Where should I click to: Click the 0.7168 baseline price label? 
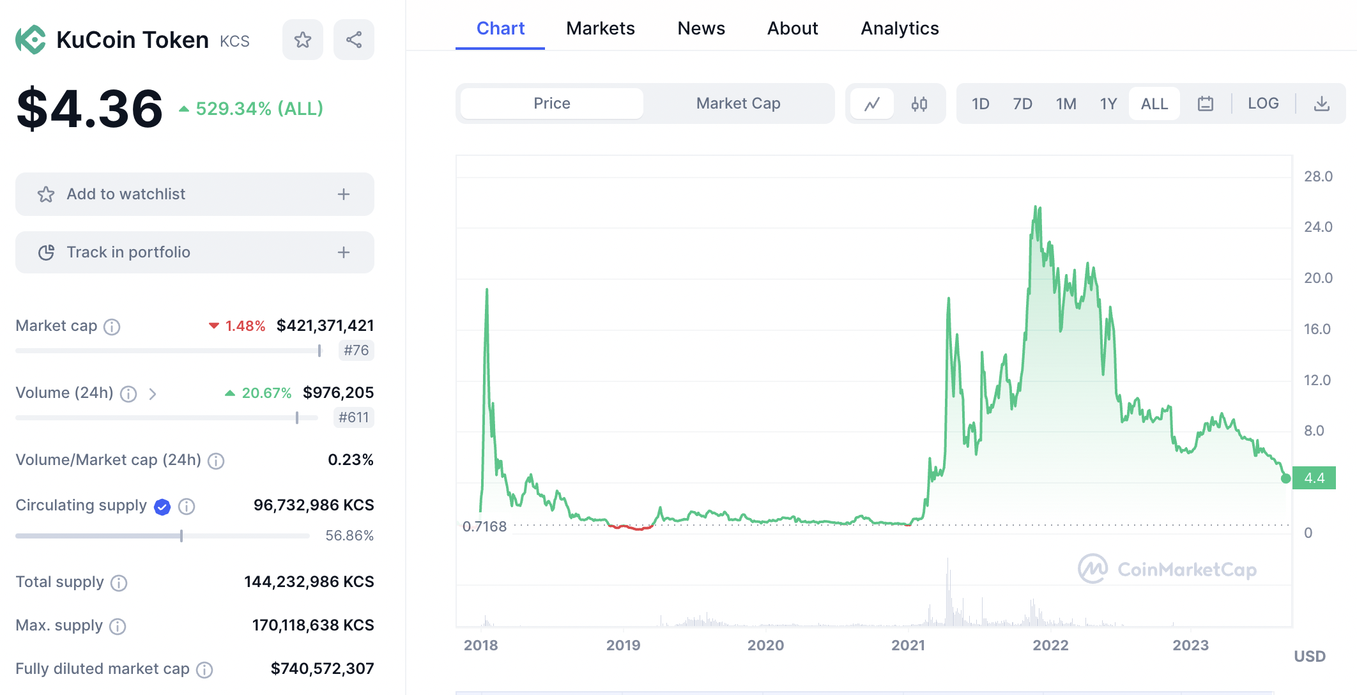[484, 527]
